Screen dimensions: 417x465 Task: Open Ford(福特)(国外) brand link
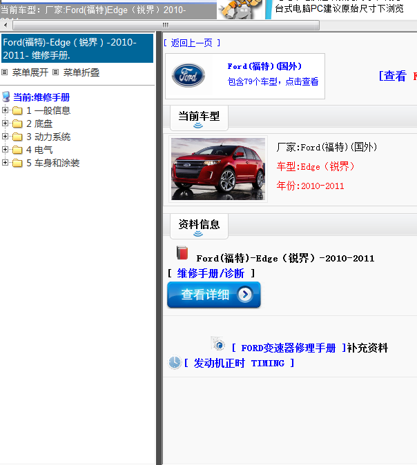coord(264,66)
